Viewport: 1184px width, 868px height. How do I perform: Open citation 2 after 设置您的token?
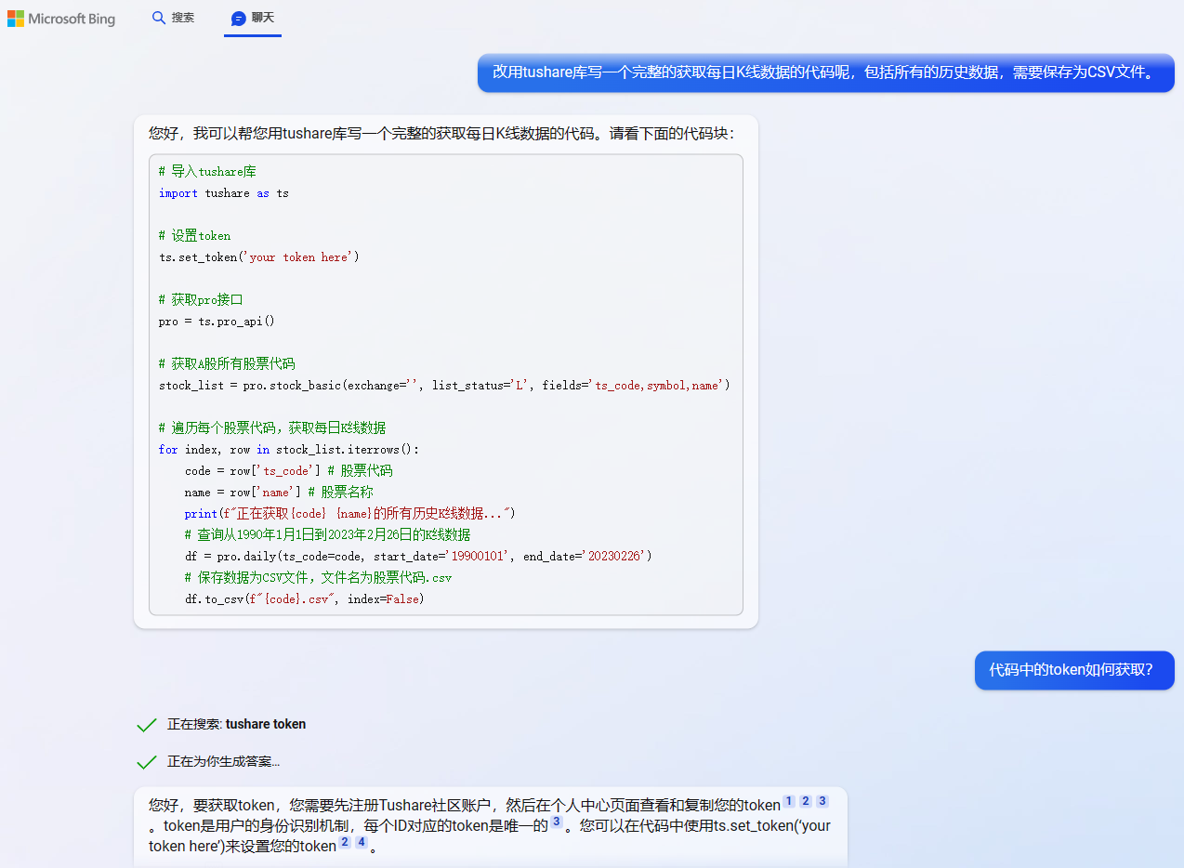(x=344, y=841)
